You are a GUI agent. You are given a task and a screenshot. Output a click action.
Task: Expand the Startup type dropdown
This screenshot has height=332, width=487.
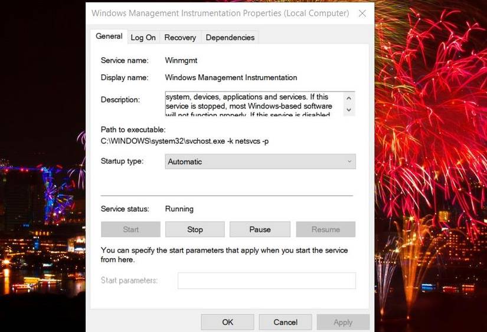click(260, 162)
